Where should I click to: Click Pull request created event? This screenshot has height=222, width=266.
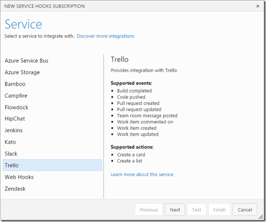(138, 103)
